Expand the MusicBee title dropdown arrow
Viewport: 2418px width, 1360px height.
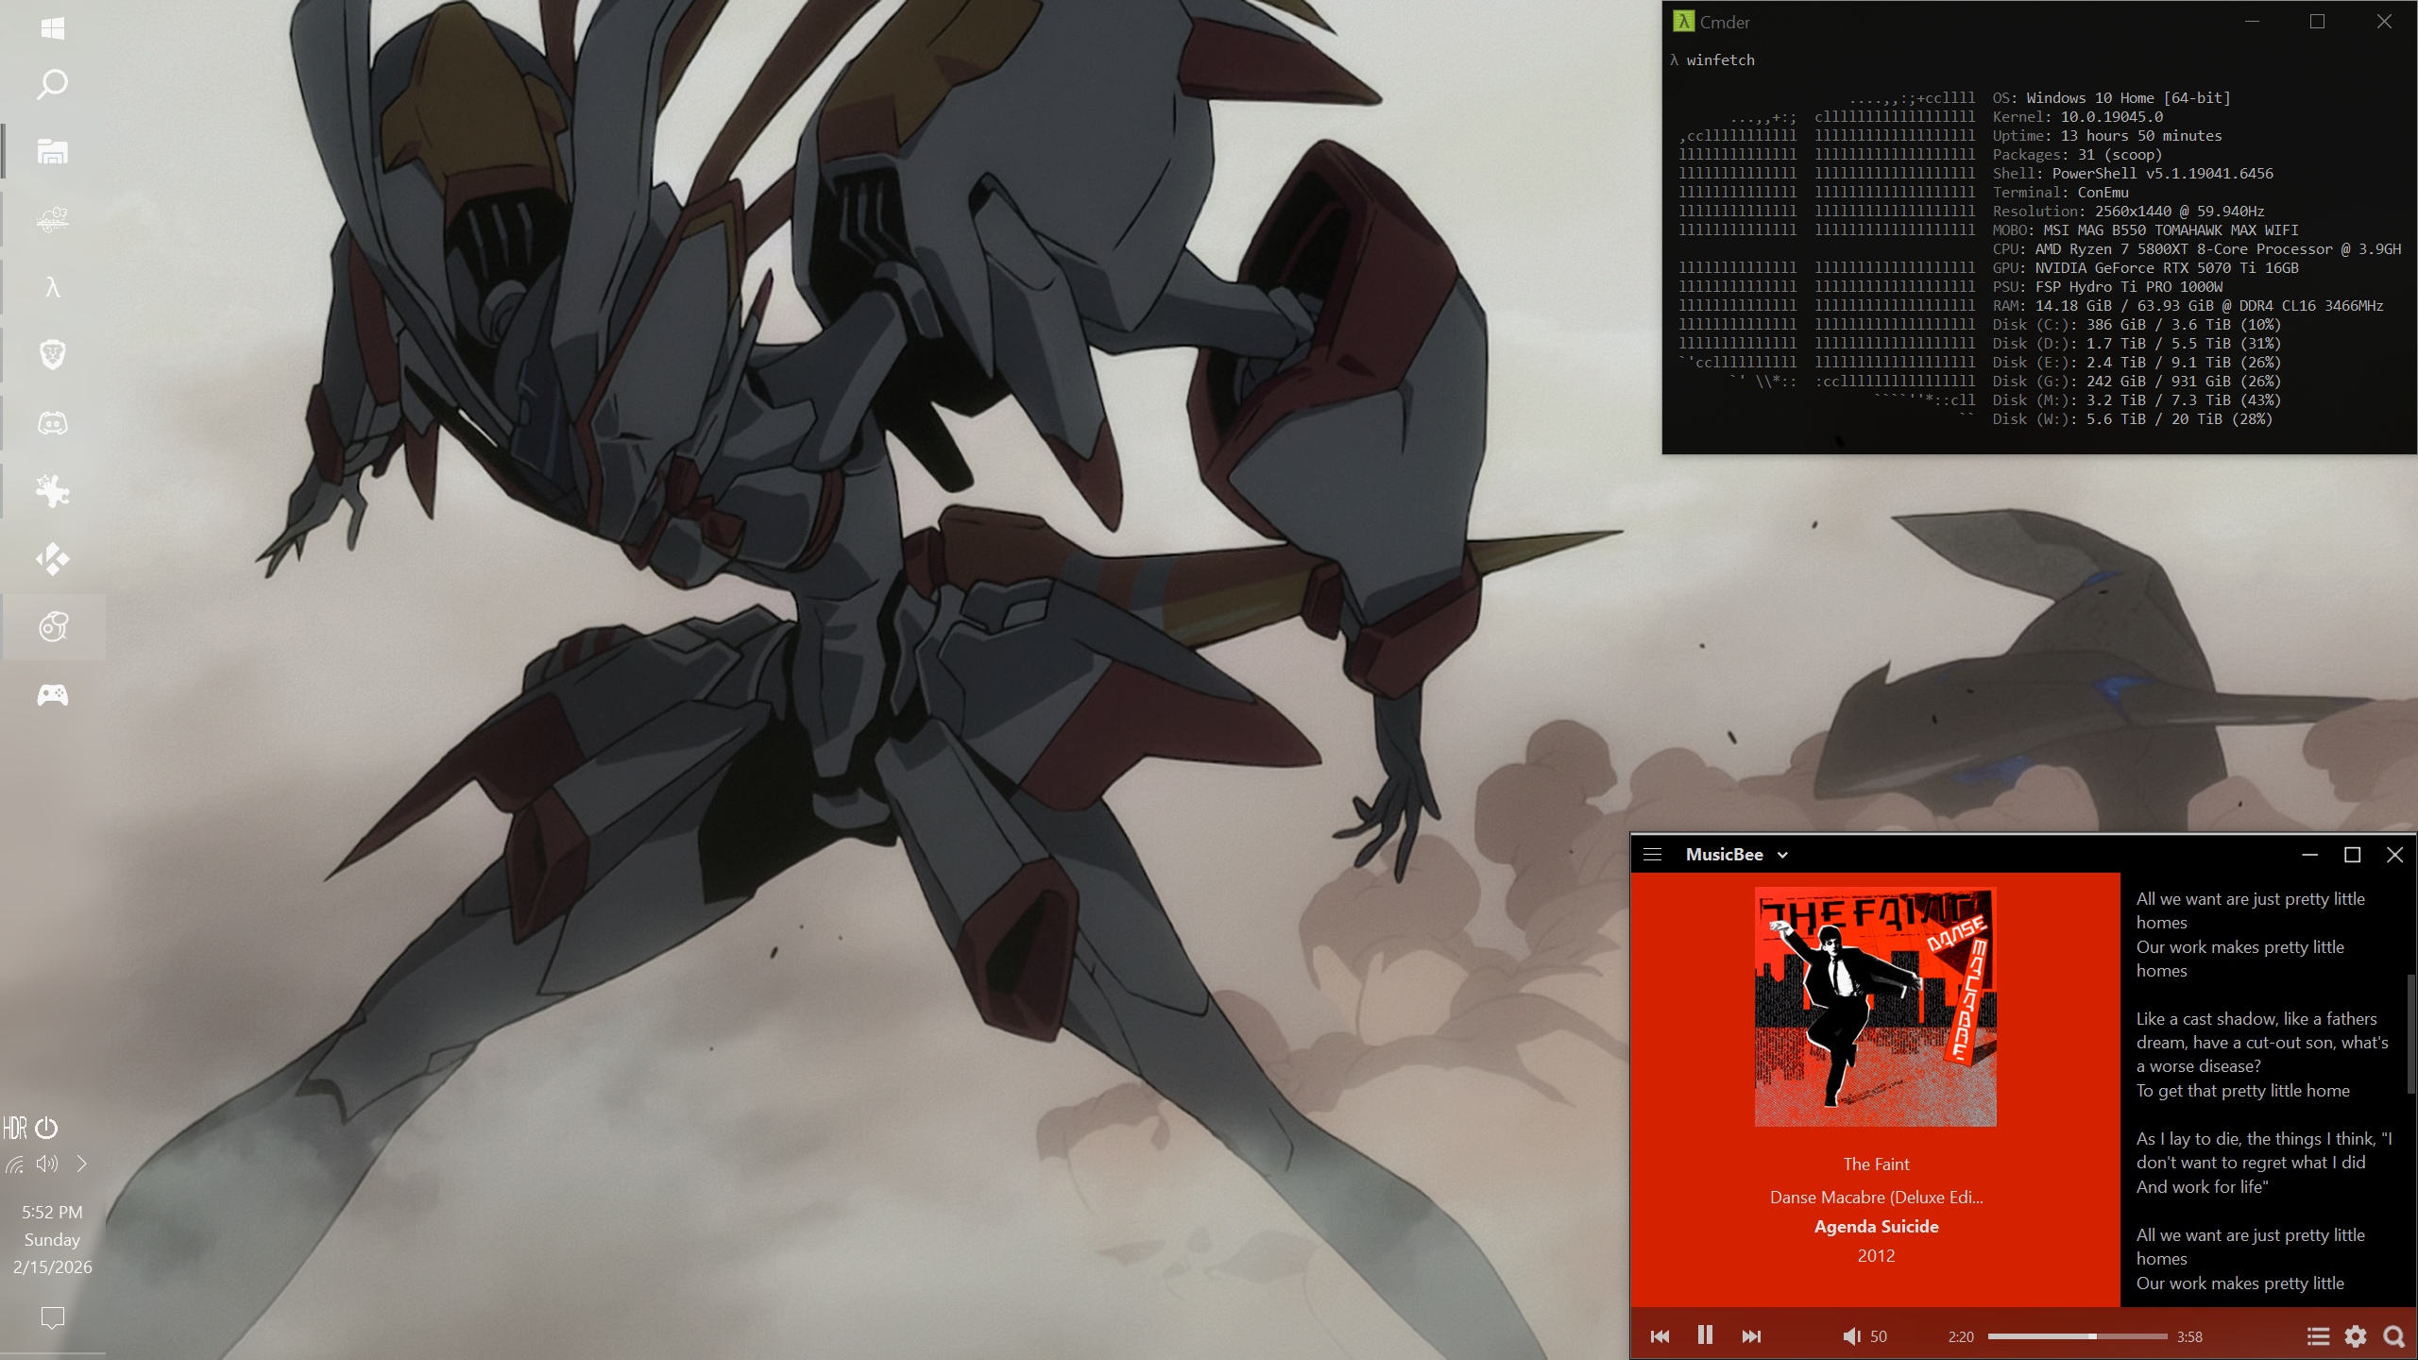click(x=1782, y=856)
